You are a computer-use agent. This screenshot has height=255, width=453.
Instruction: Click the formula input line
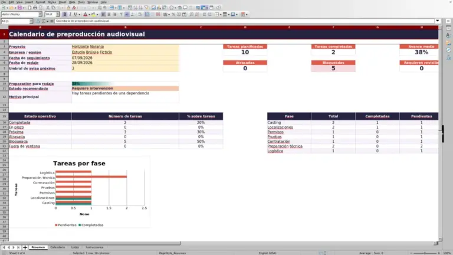coord(244,21)
